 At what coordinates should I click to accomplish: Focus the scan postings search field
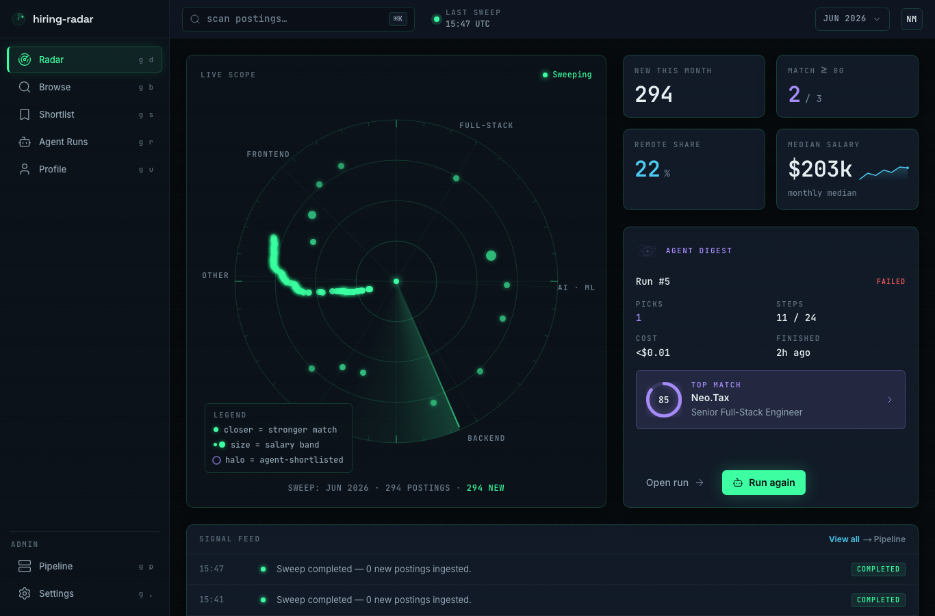click(x=298, y=19)
